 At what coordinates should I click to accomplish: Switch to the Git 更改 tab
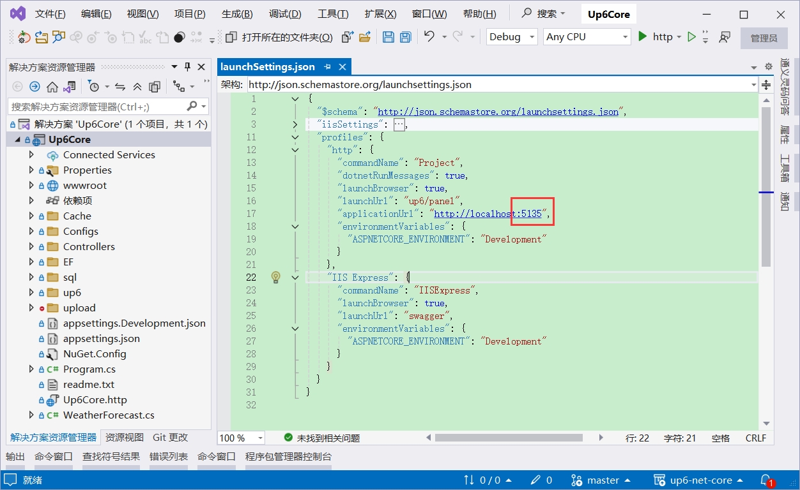171,438
